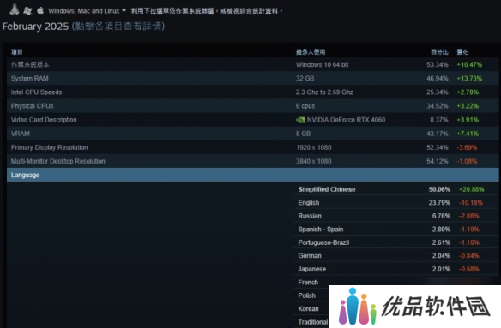Click NVIDIA GeForce RTX 4060 text

(346, 120)
